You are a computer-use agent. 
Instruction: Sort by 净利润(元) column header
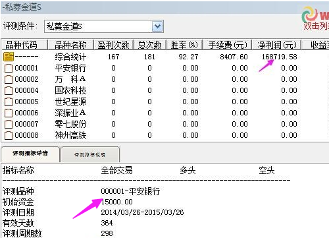[x=277, y=45]
